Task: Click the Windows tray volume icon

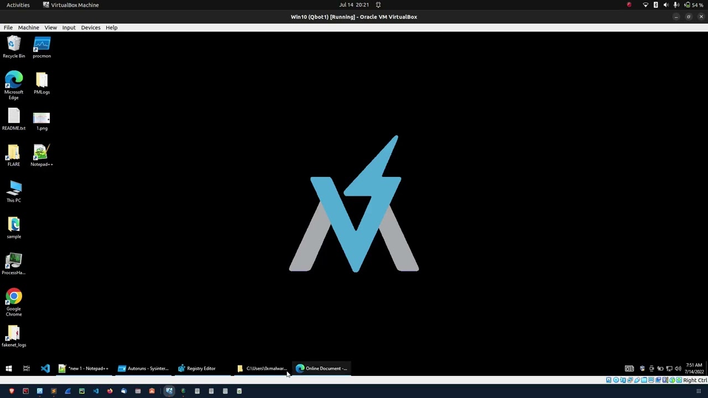Action: 678,369
